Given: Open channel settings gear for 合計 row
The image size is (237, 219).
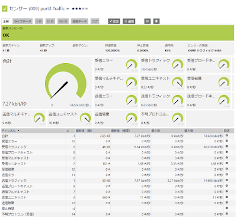Looking at the screenshot, I should coord(226,135).
